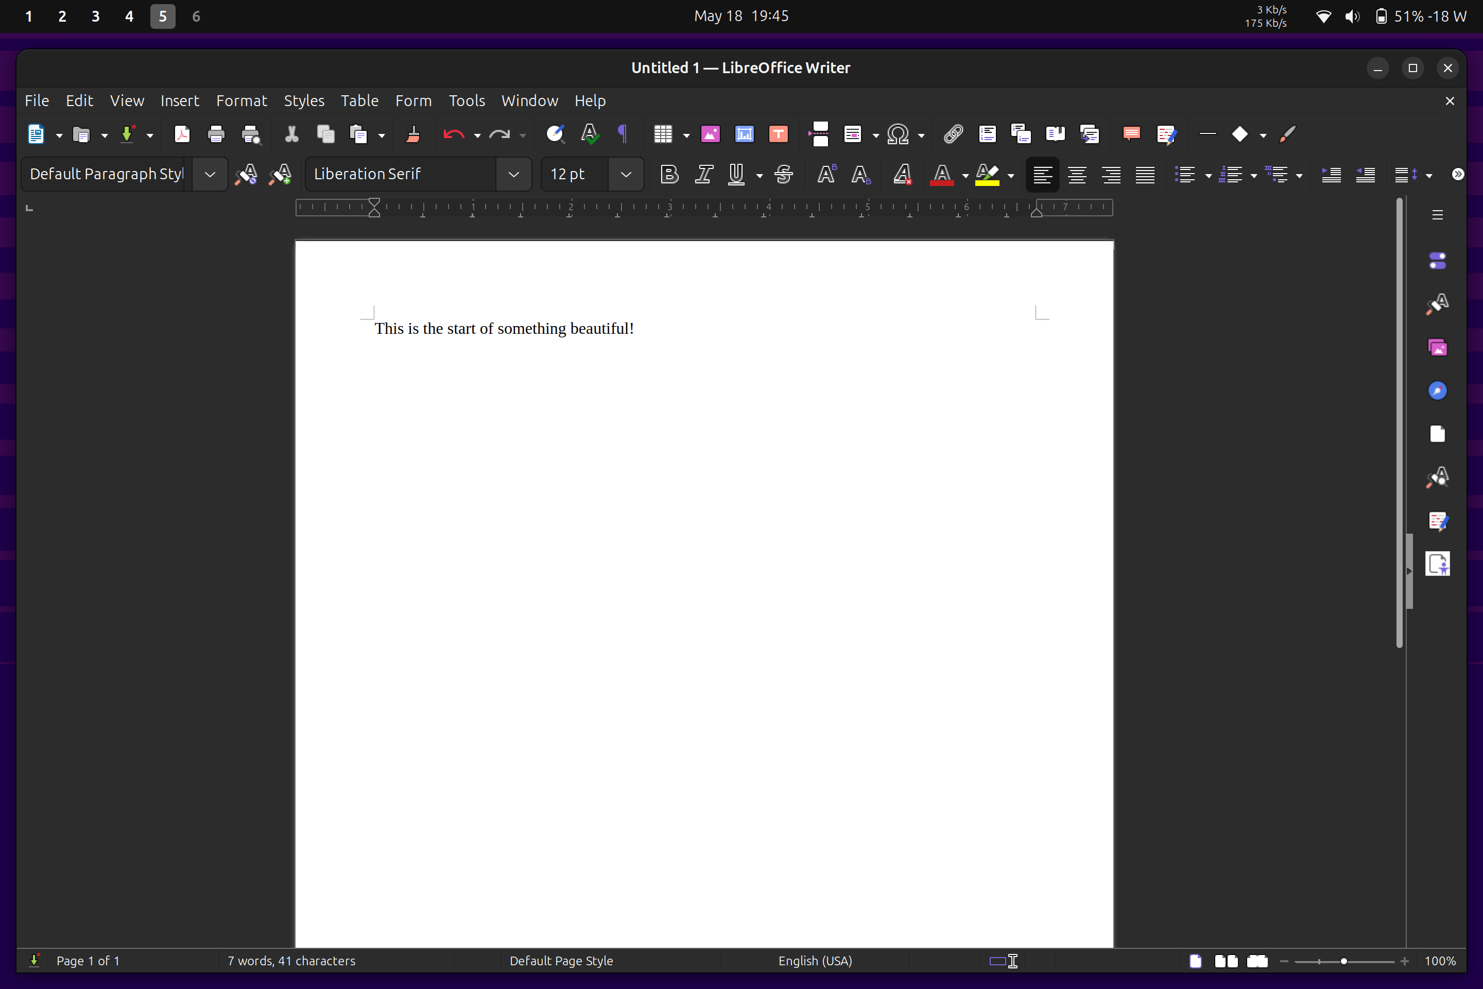Click the Superscript icon
Viewport: 1483px width, 989px height.
pos(826,174)
